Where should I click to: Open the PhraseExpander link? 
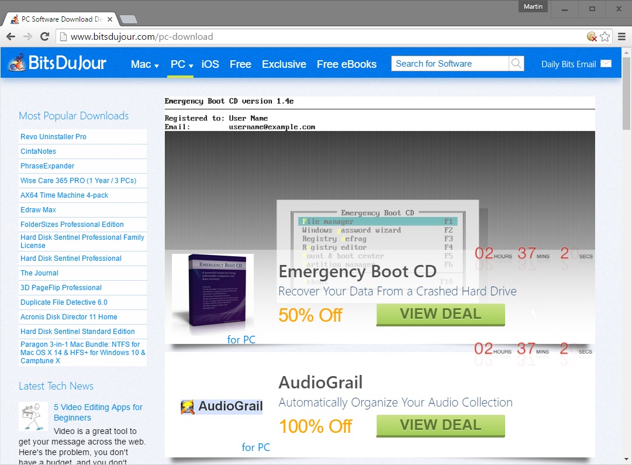47,166
